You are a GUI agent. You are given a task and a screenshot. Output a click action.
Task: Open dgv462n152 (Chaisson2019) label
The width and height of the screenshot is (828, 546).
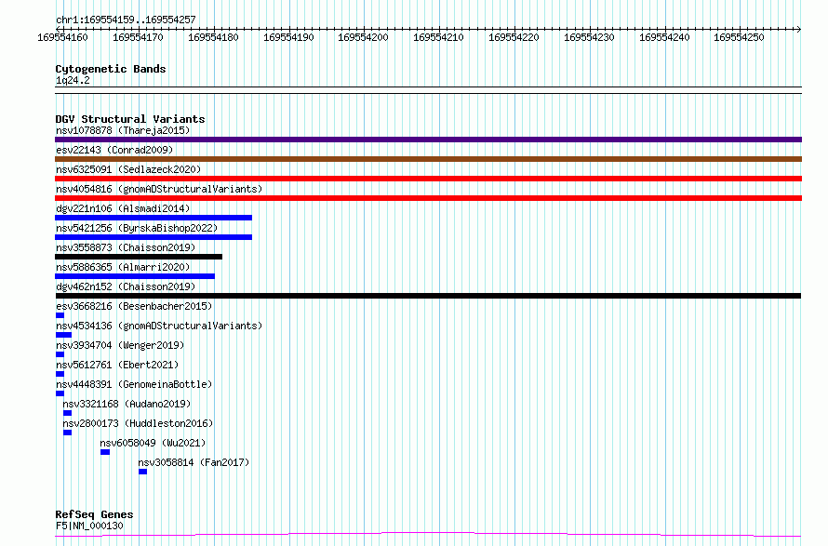[x=126, y=286]
